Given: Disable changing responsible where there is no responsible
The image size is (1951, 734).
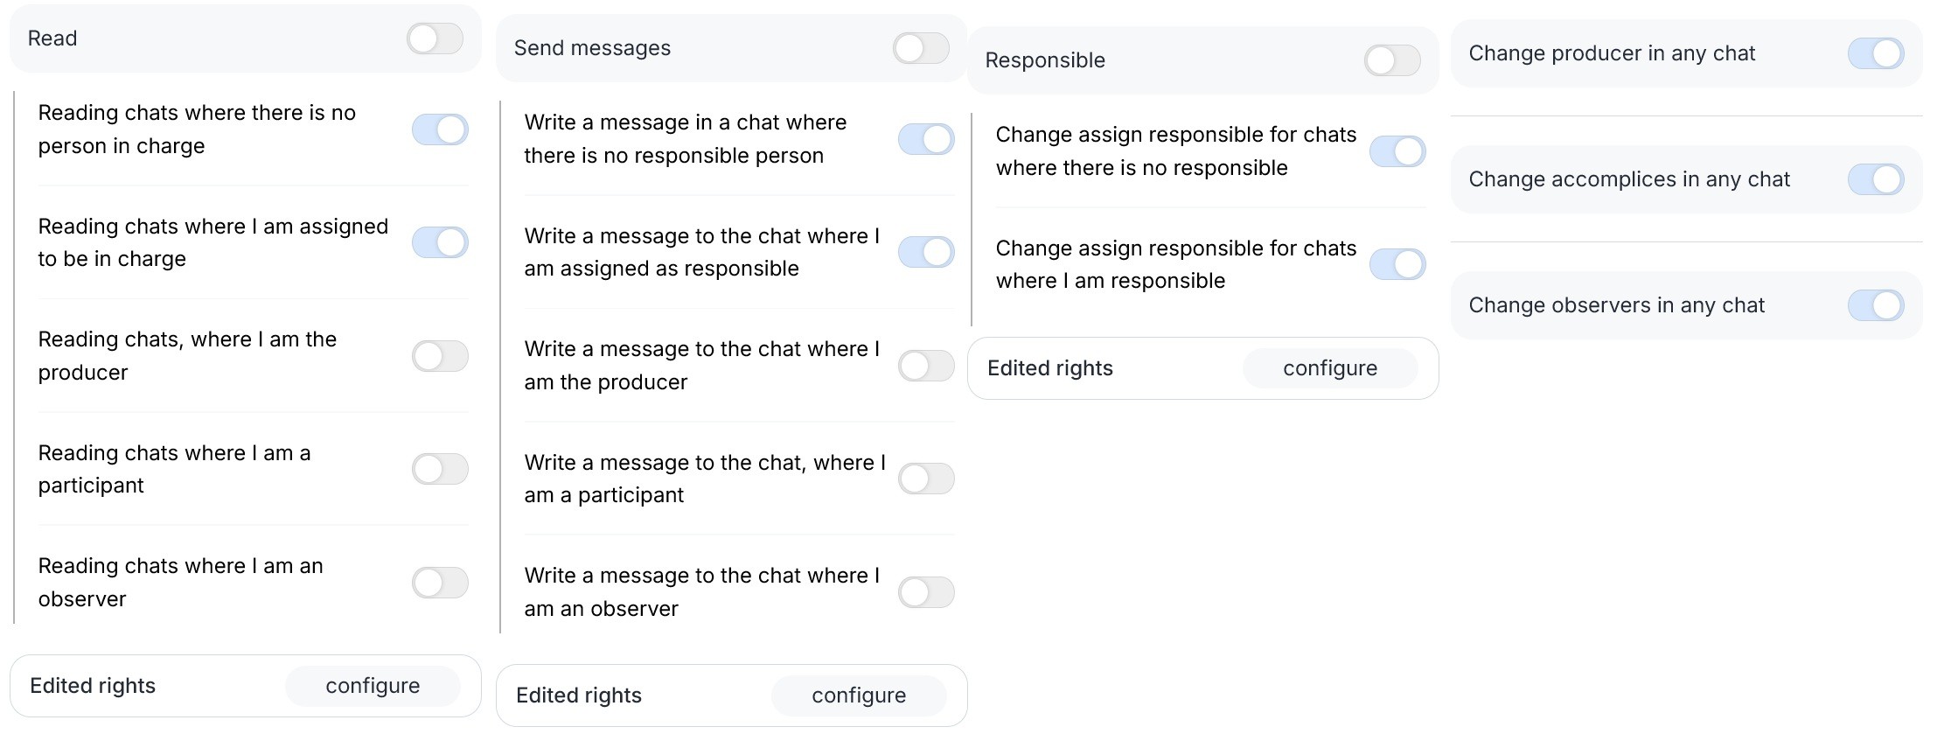Looking at the screenshot, I should 1397,151.
